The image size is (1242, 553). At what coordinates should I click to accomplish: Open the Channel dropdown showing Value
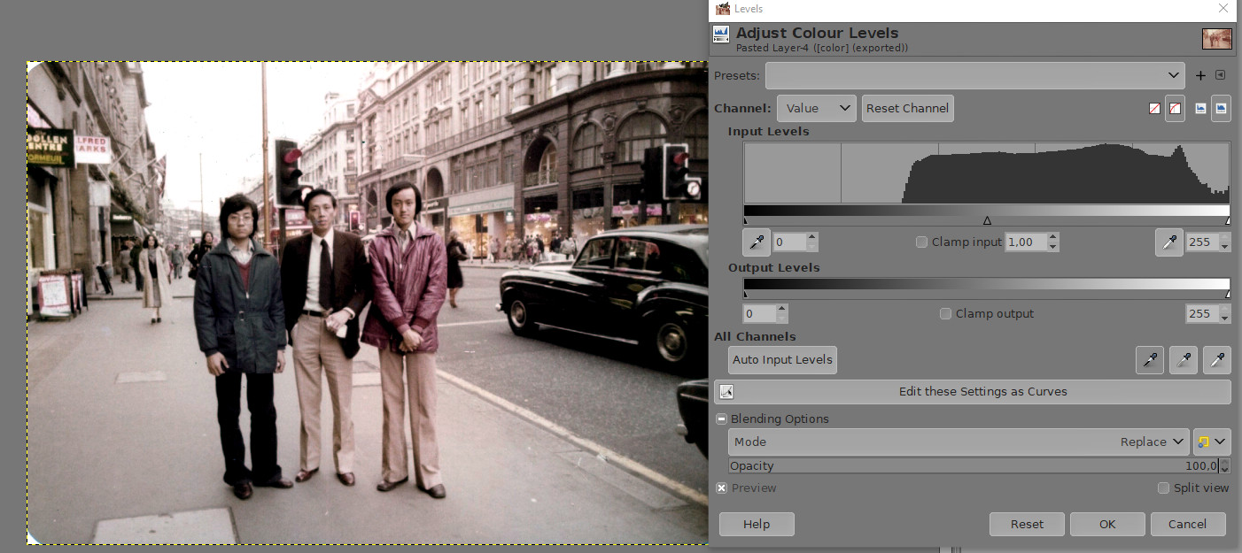pos(816,108)
